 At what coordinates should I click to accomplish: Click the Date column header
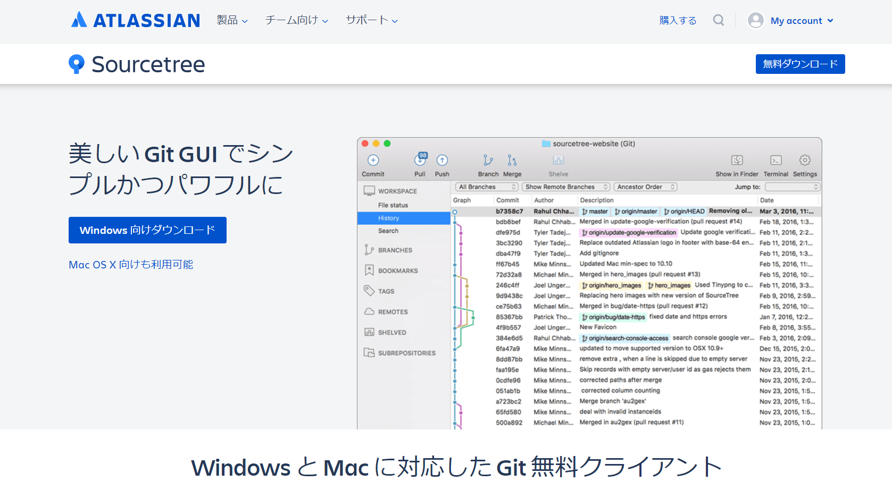click(x=766, y=200)
